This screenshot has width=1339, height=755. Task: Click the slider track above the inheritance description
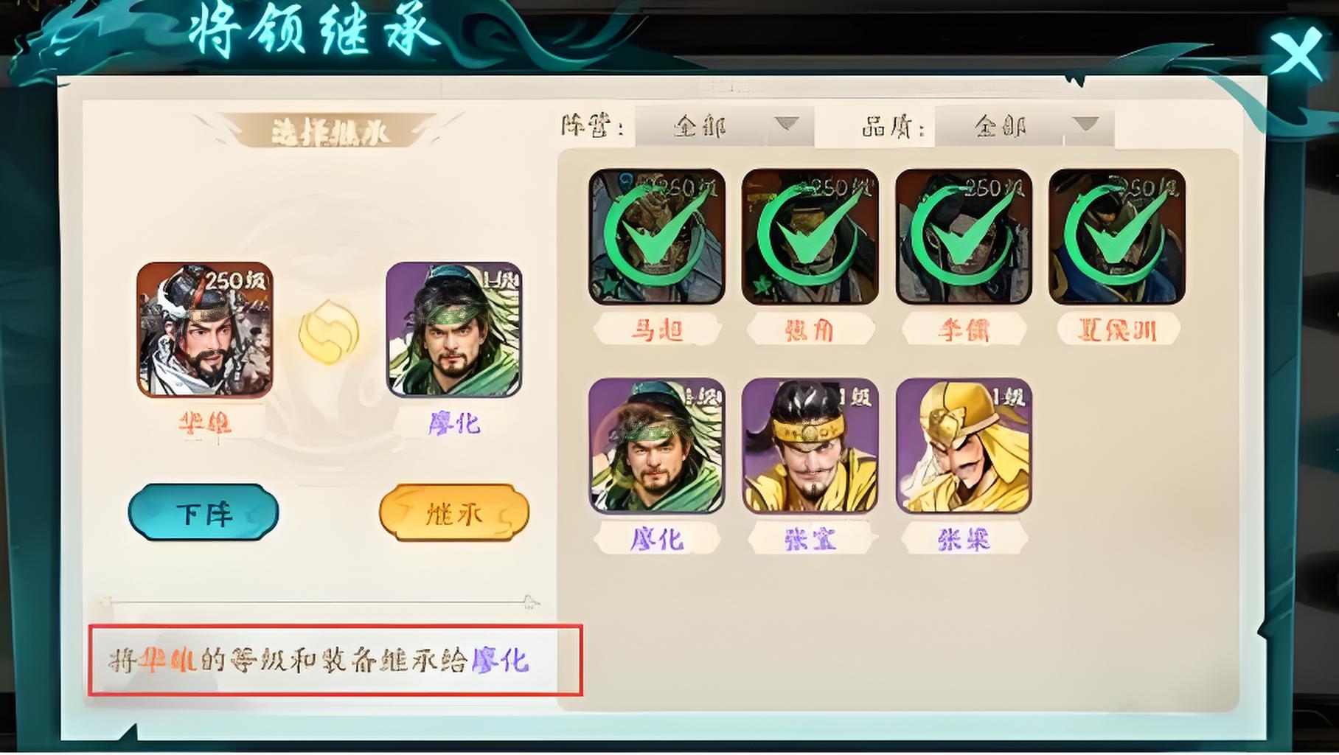click(319, 602)
